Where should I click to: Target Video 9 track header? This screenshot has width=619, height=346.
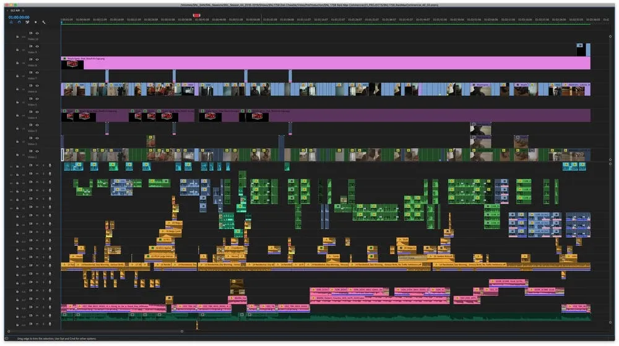(x=24, y=50)
